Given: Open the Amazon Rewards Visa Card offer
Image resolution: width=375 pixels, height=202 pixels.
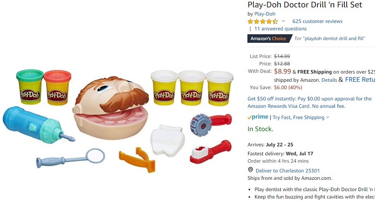Looking at the screenshot, I should (x=310, y=102).
